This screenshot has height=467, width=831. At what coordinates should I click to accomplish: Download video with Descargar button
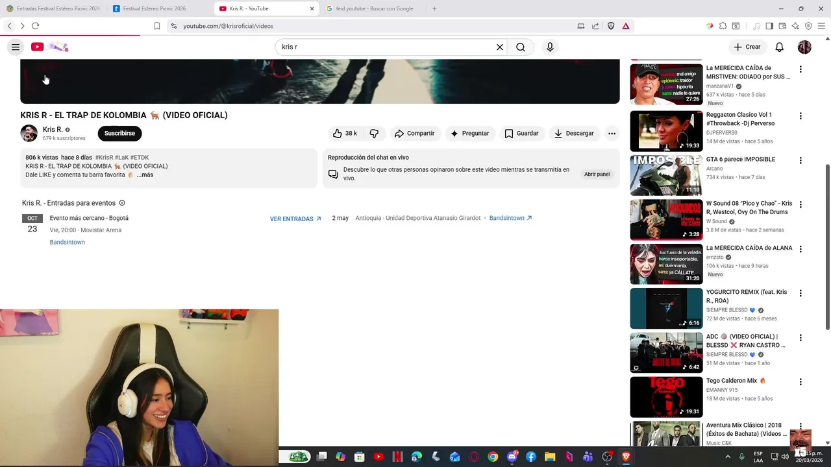point(573,133)
